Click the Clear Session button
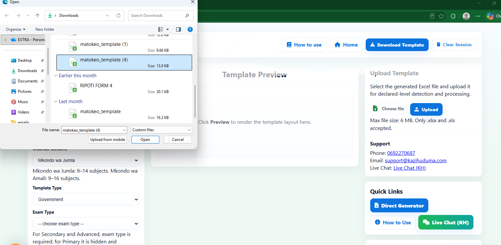This screenshot has width=501, height=245. tap(454, 45)
